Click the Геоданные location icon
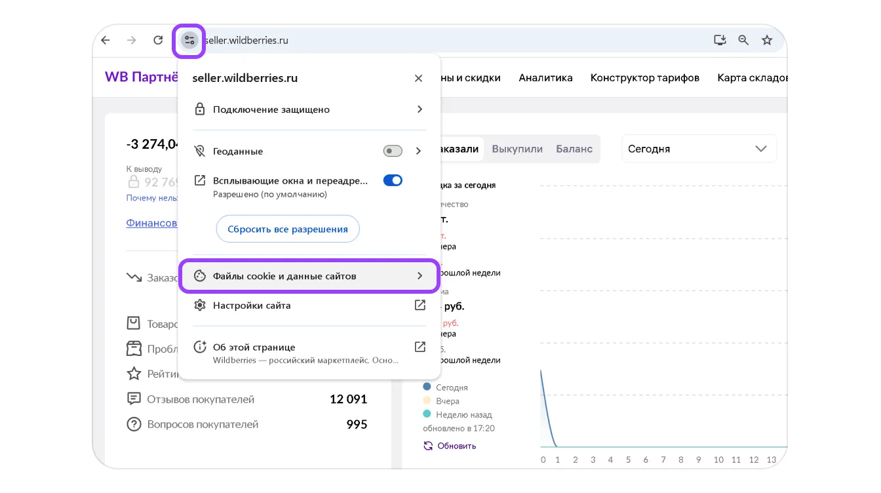Image resolution: width=881 pixels, height=493 pixels. [200, 151]
